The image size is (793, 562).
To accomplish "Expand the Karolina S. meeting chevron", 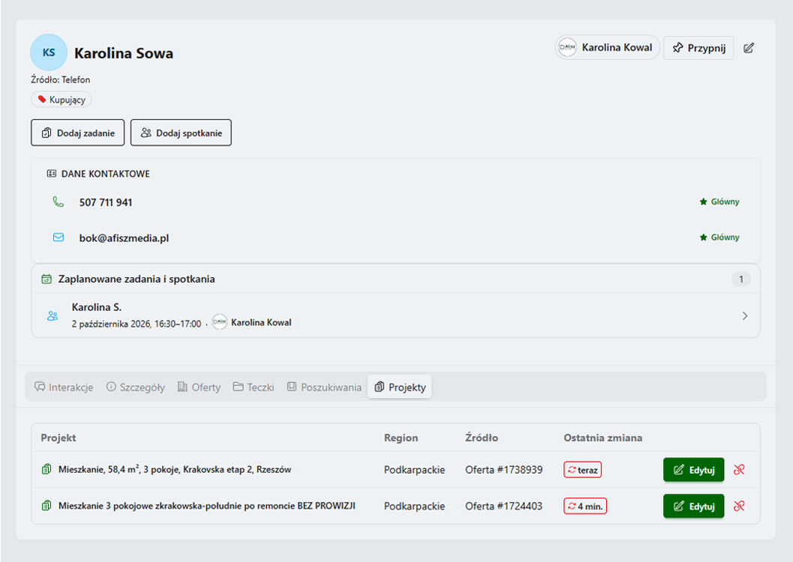I will pyautogui.click(x=744, y=316).
